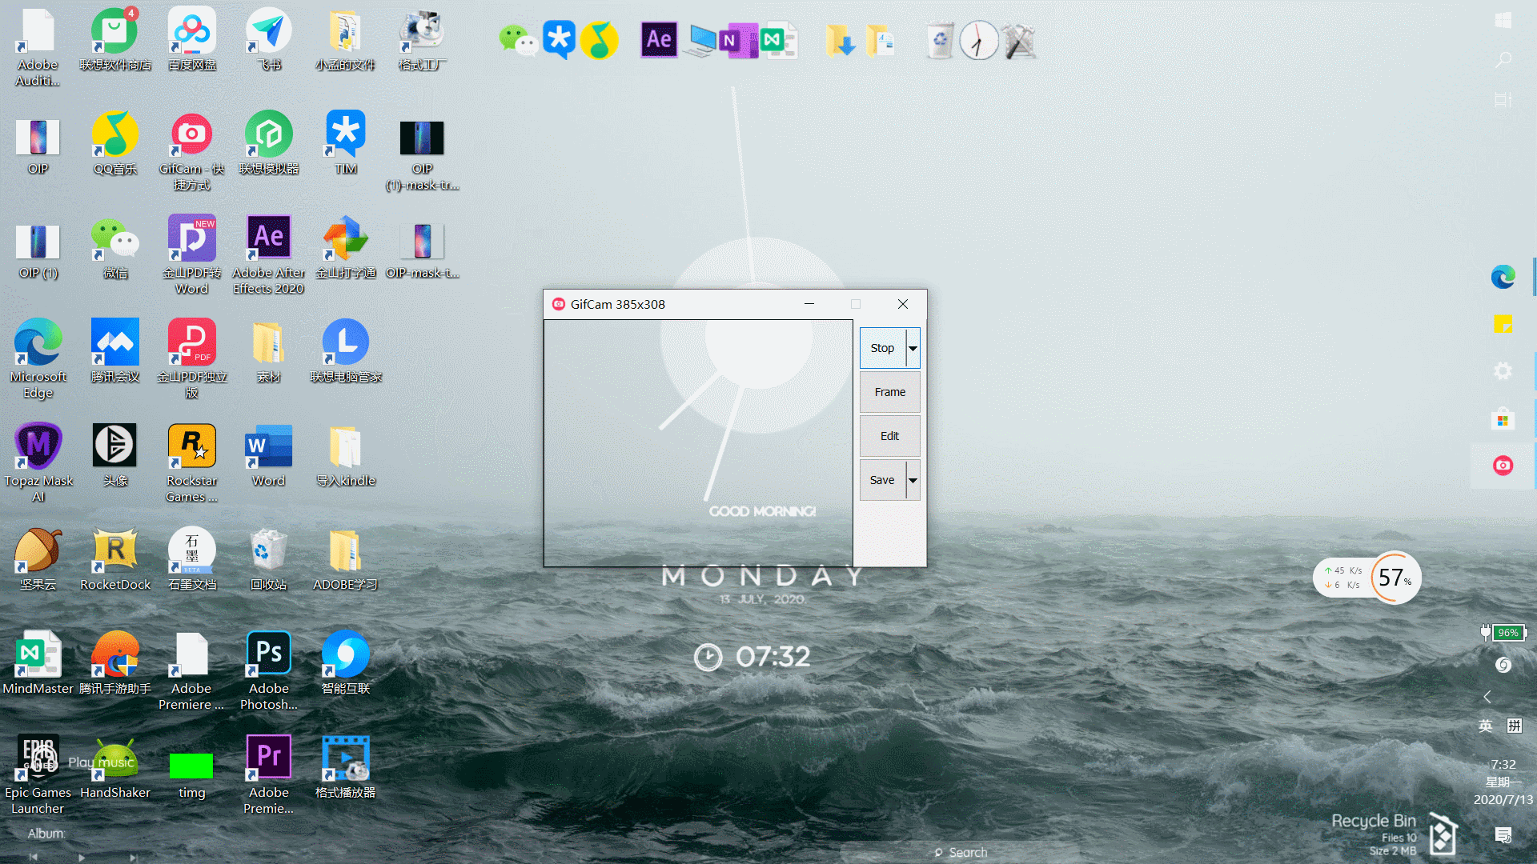This screenshot has height=864, width=1537.
Task: Open the 联想电脑管家 shortcut
Action: (x=346, y=352)
